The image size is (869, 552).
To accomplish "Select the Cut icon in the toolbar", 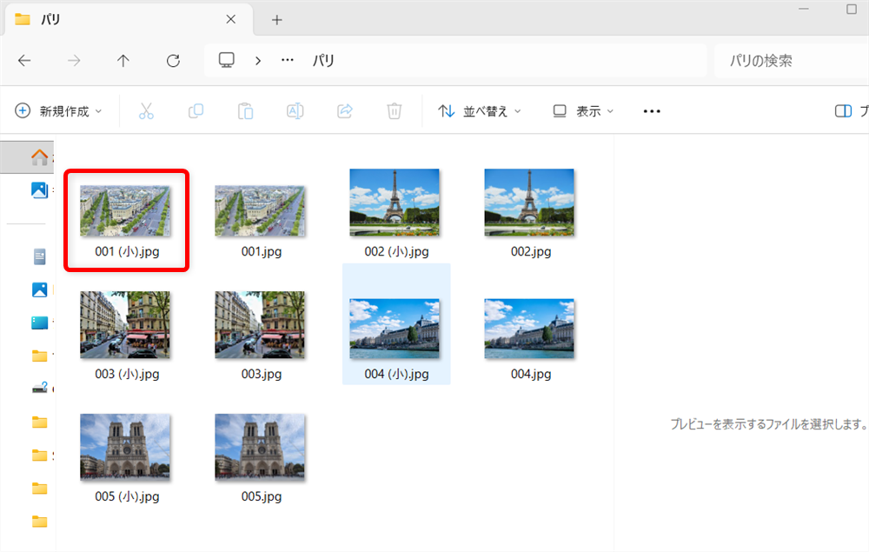I will pos(146,110).
